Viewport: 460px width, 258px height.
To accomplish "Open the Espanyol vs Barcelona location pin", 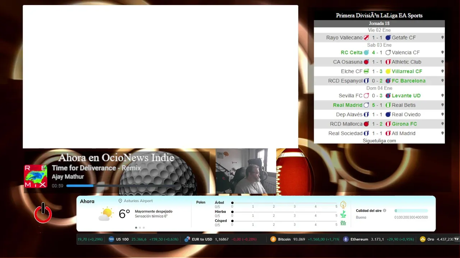I will pos(442,81).
